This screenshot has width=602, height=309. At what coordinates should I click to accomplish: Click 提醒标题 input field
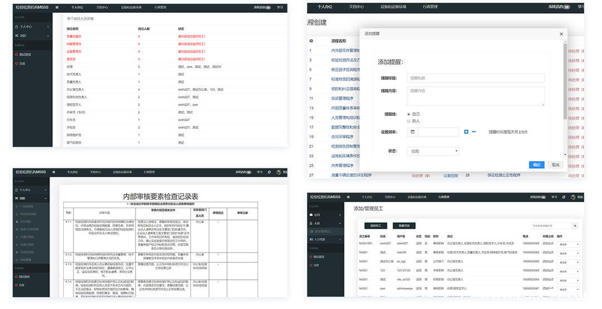pos(475,78)
